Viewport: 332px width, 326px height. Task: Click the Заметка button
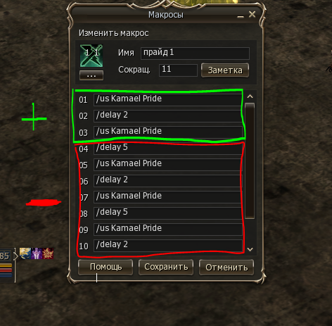pos(225,70)
